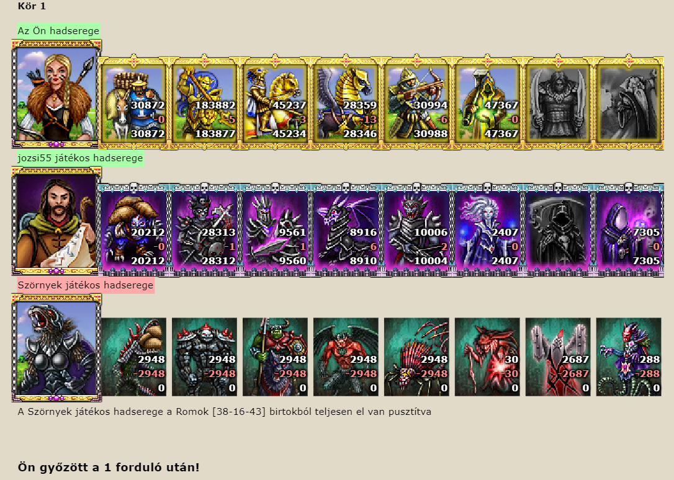Click the dark spiked knight showing 9561
Image resolution: width=674 pixels, height=480 pixels.
point(275,230)
